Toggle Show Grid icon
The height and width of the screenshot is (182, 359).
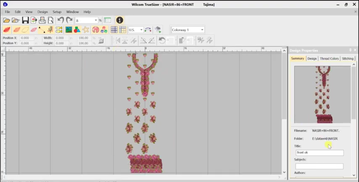coord(114,30)
